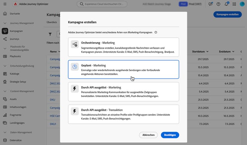This screenshot has height=145, width=247.
Task: Choose Durch API ausgelöst - Transaktion option
Action: (x=123, y=114)
